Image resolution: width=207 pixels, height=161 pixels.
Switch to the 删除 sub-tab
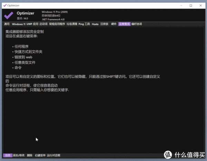pos(30,155)
